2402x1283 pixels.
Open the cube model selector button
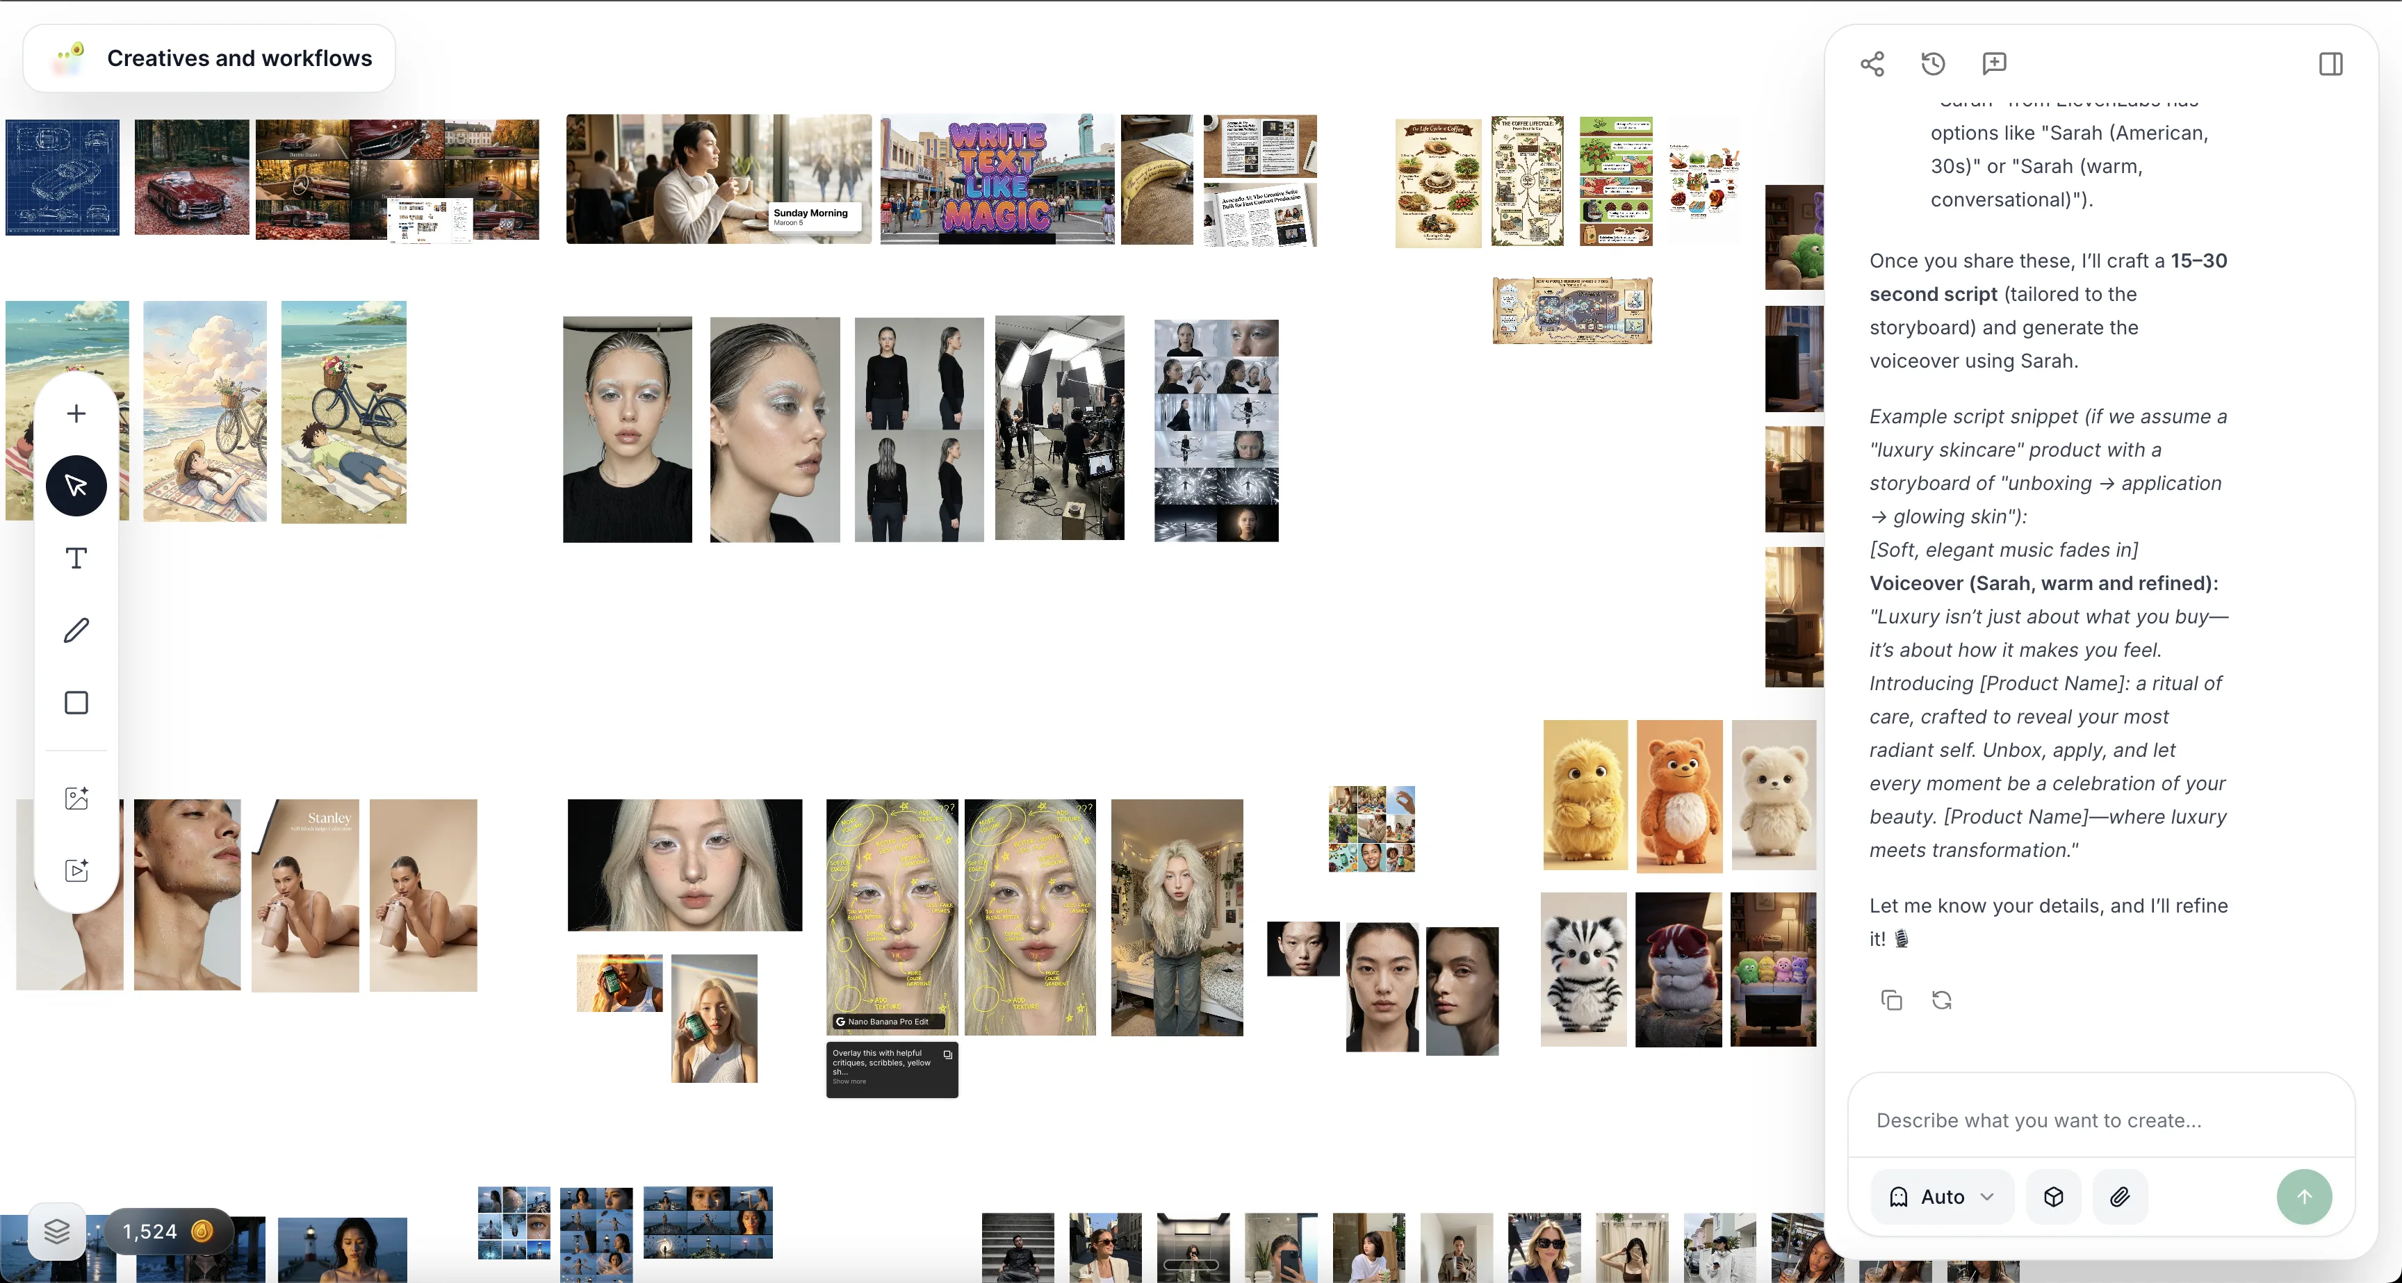(x=2053, y=1196)
